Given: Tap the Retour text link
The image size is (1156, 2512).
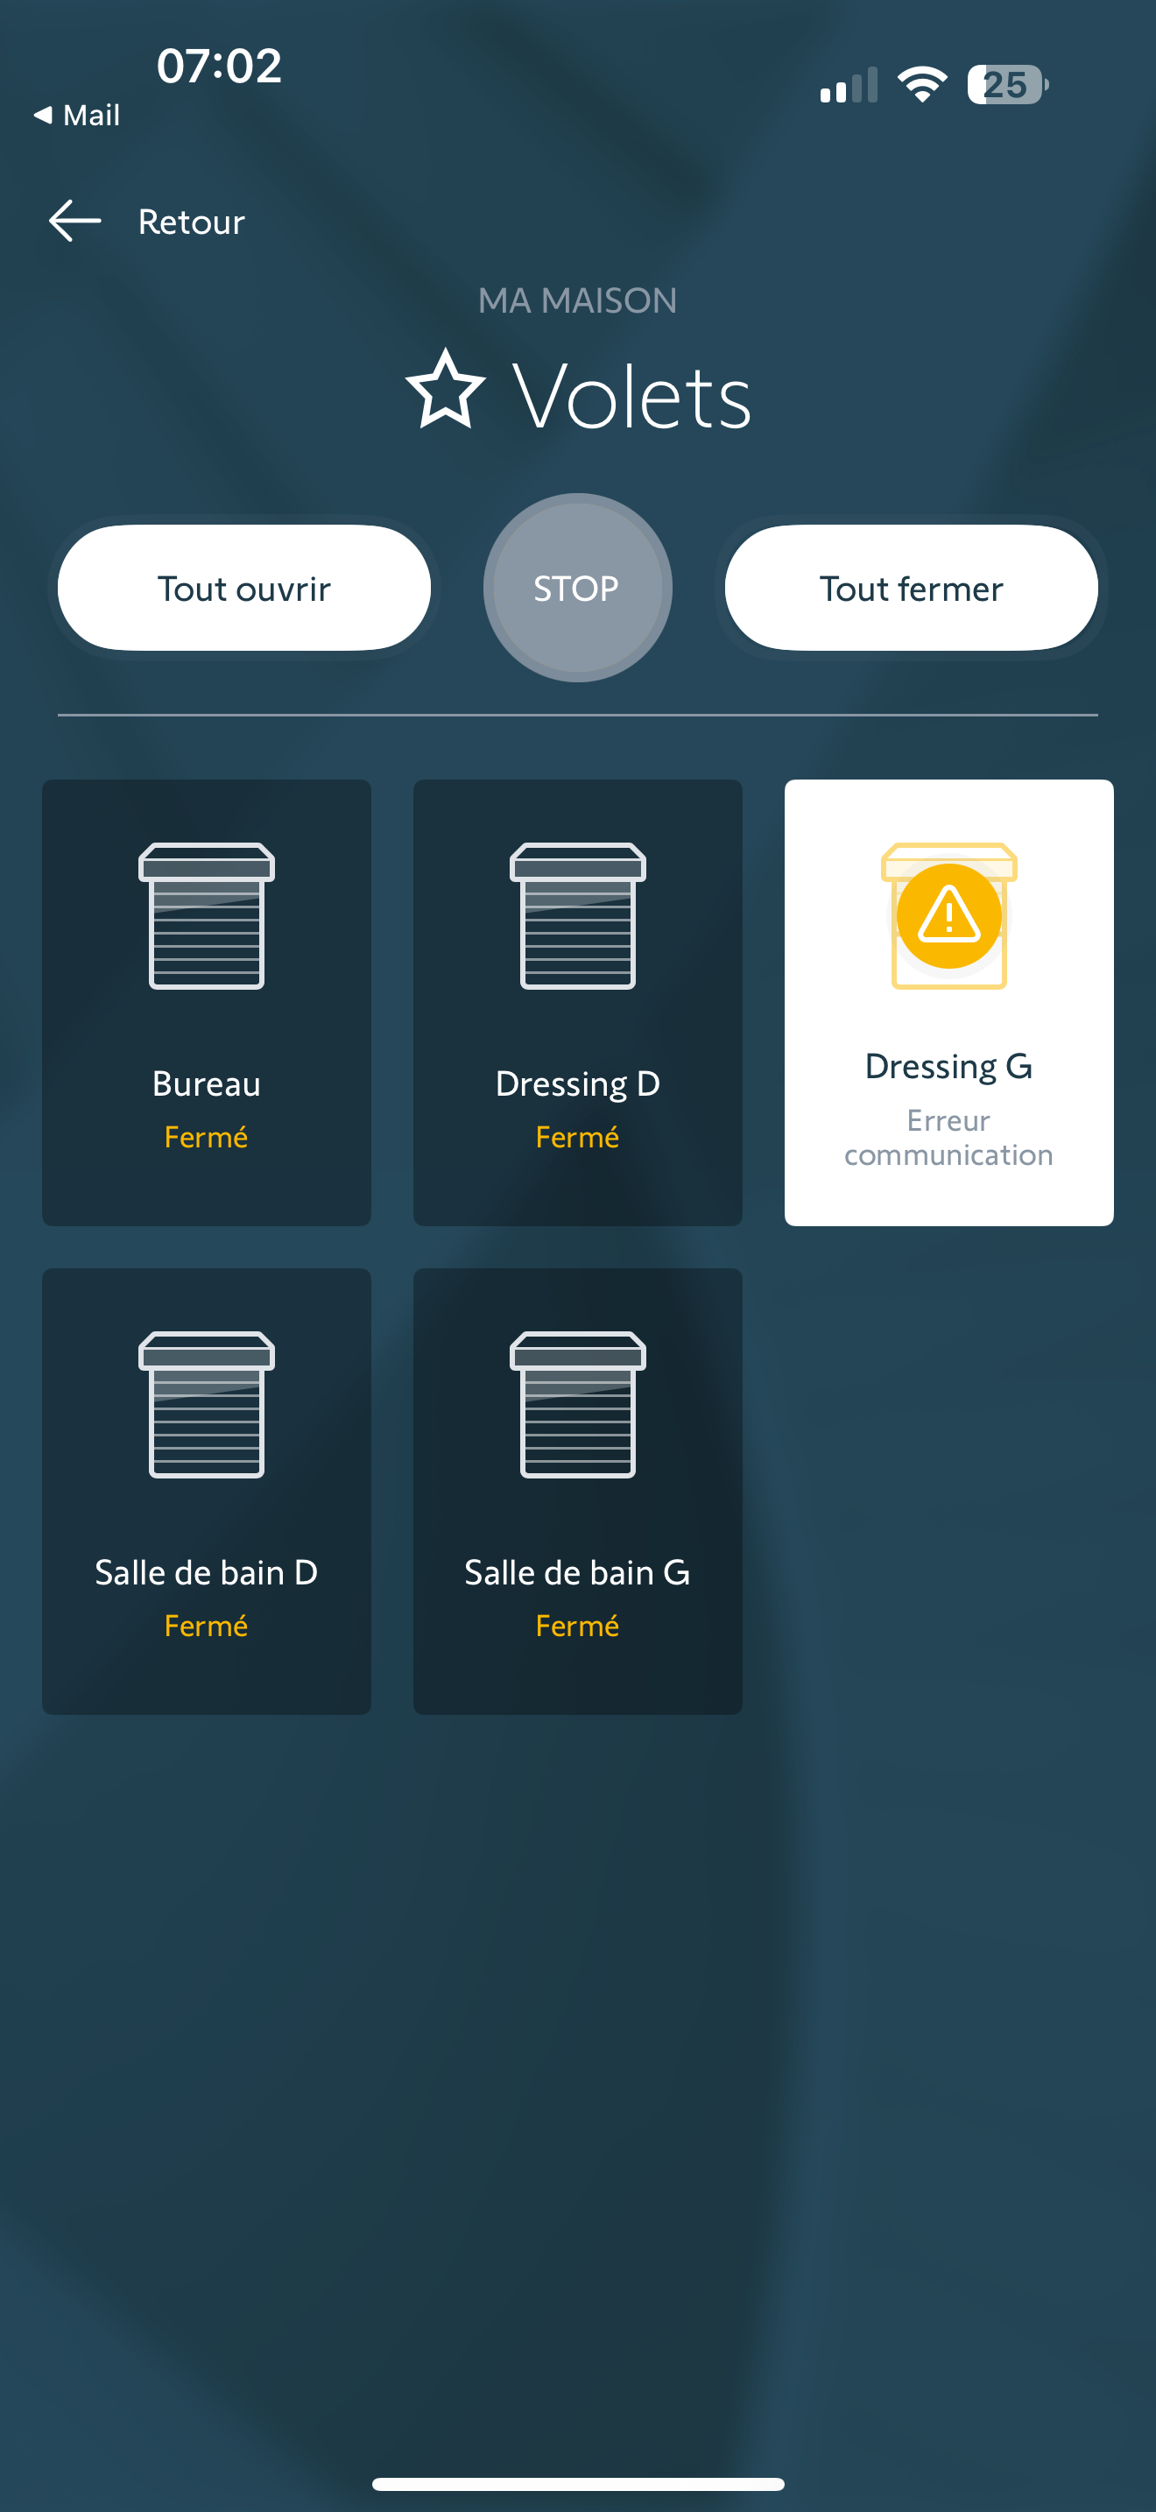Looking at the screenshot, I should tap(191, 222).
